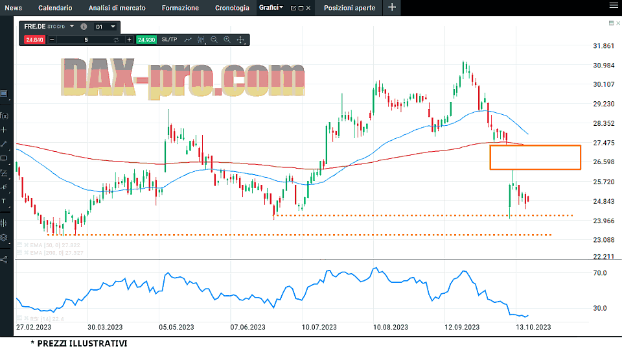Click the volume input field showing 5

coord(86,40)
